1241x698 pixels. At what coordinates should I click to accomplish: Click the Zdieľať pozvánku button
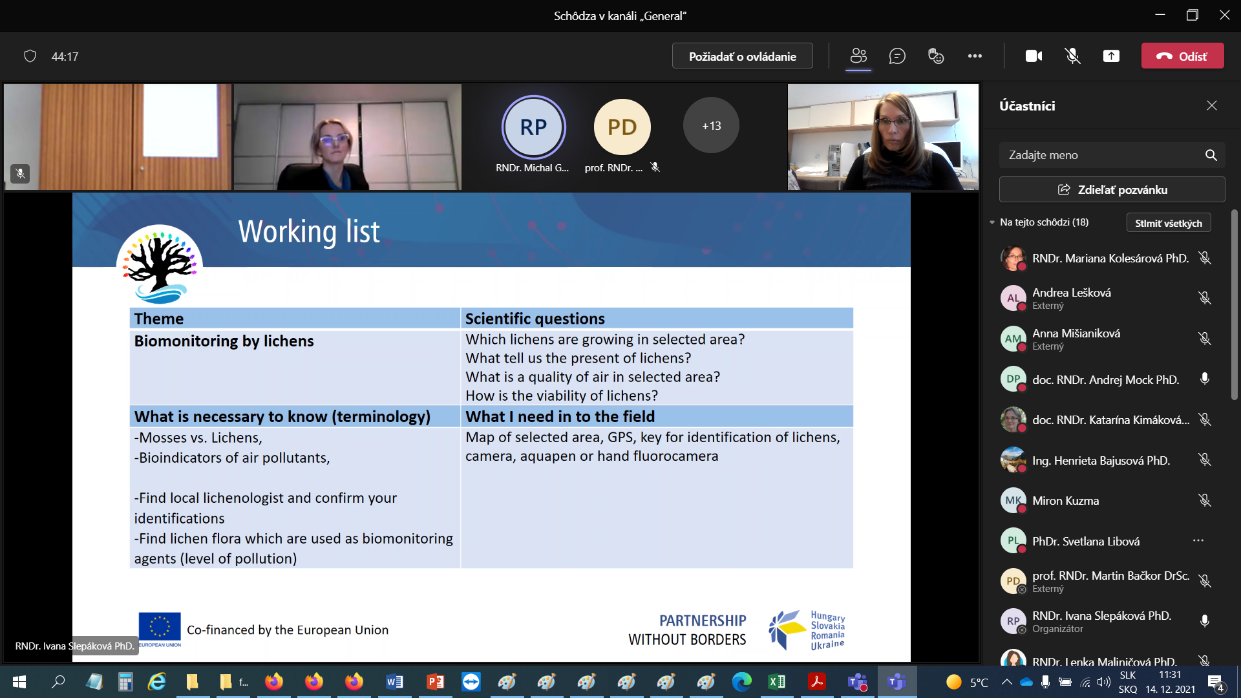(1112, 190)
